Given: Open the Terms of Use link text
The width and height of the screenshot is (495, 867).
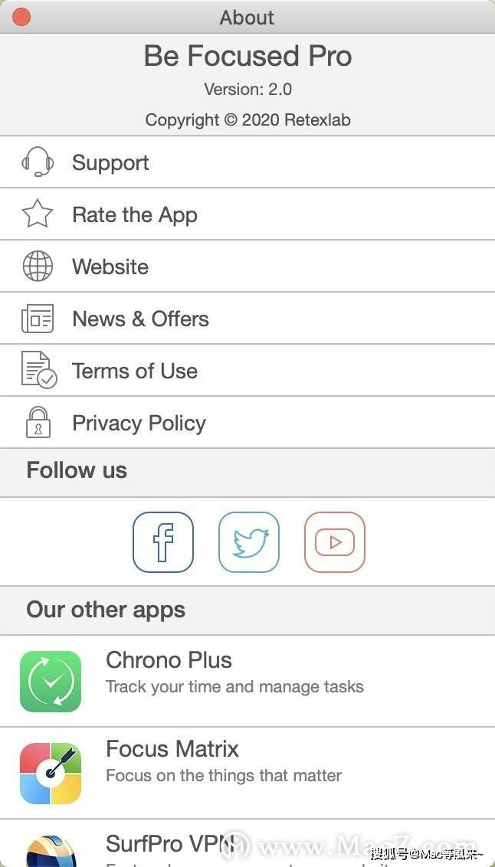Looking at the screenshot, I should tap(135, 371).
